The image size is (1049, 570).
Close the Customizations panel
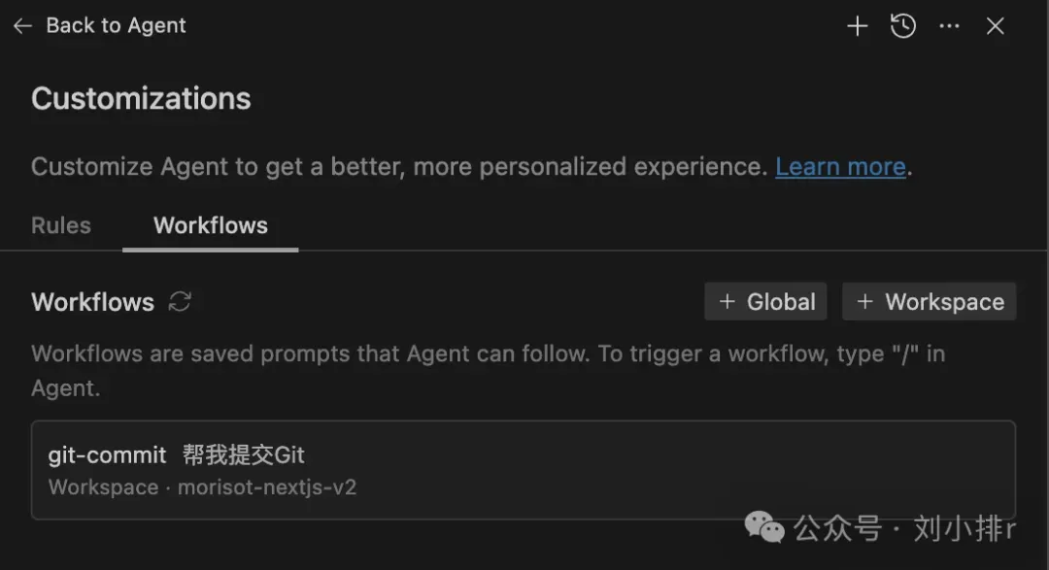tap(996, 26)
